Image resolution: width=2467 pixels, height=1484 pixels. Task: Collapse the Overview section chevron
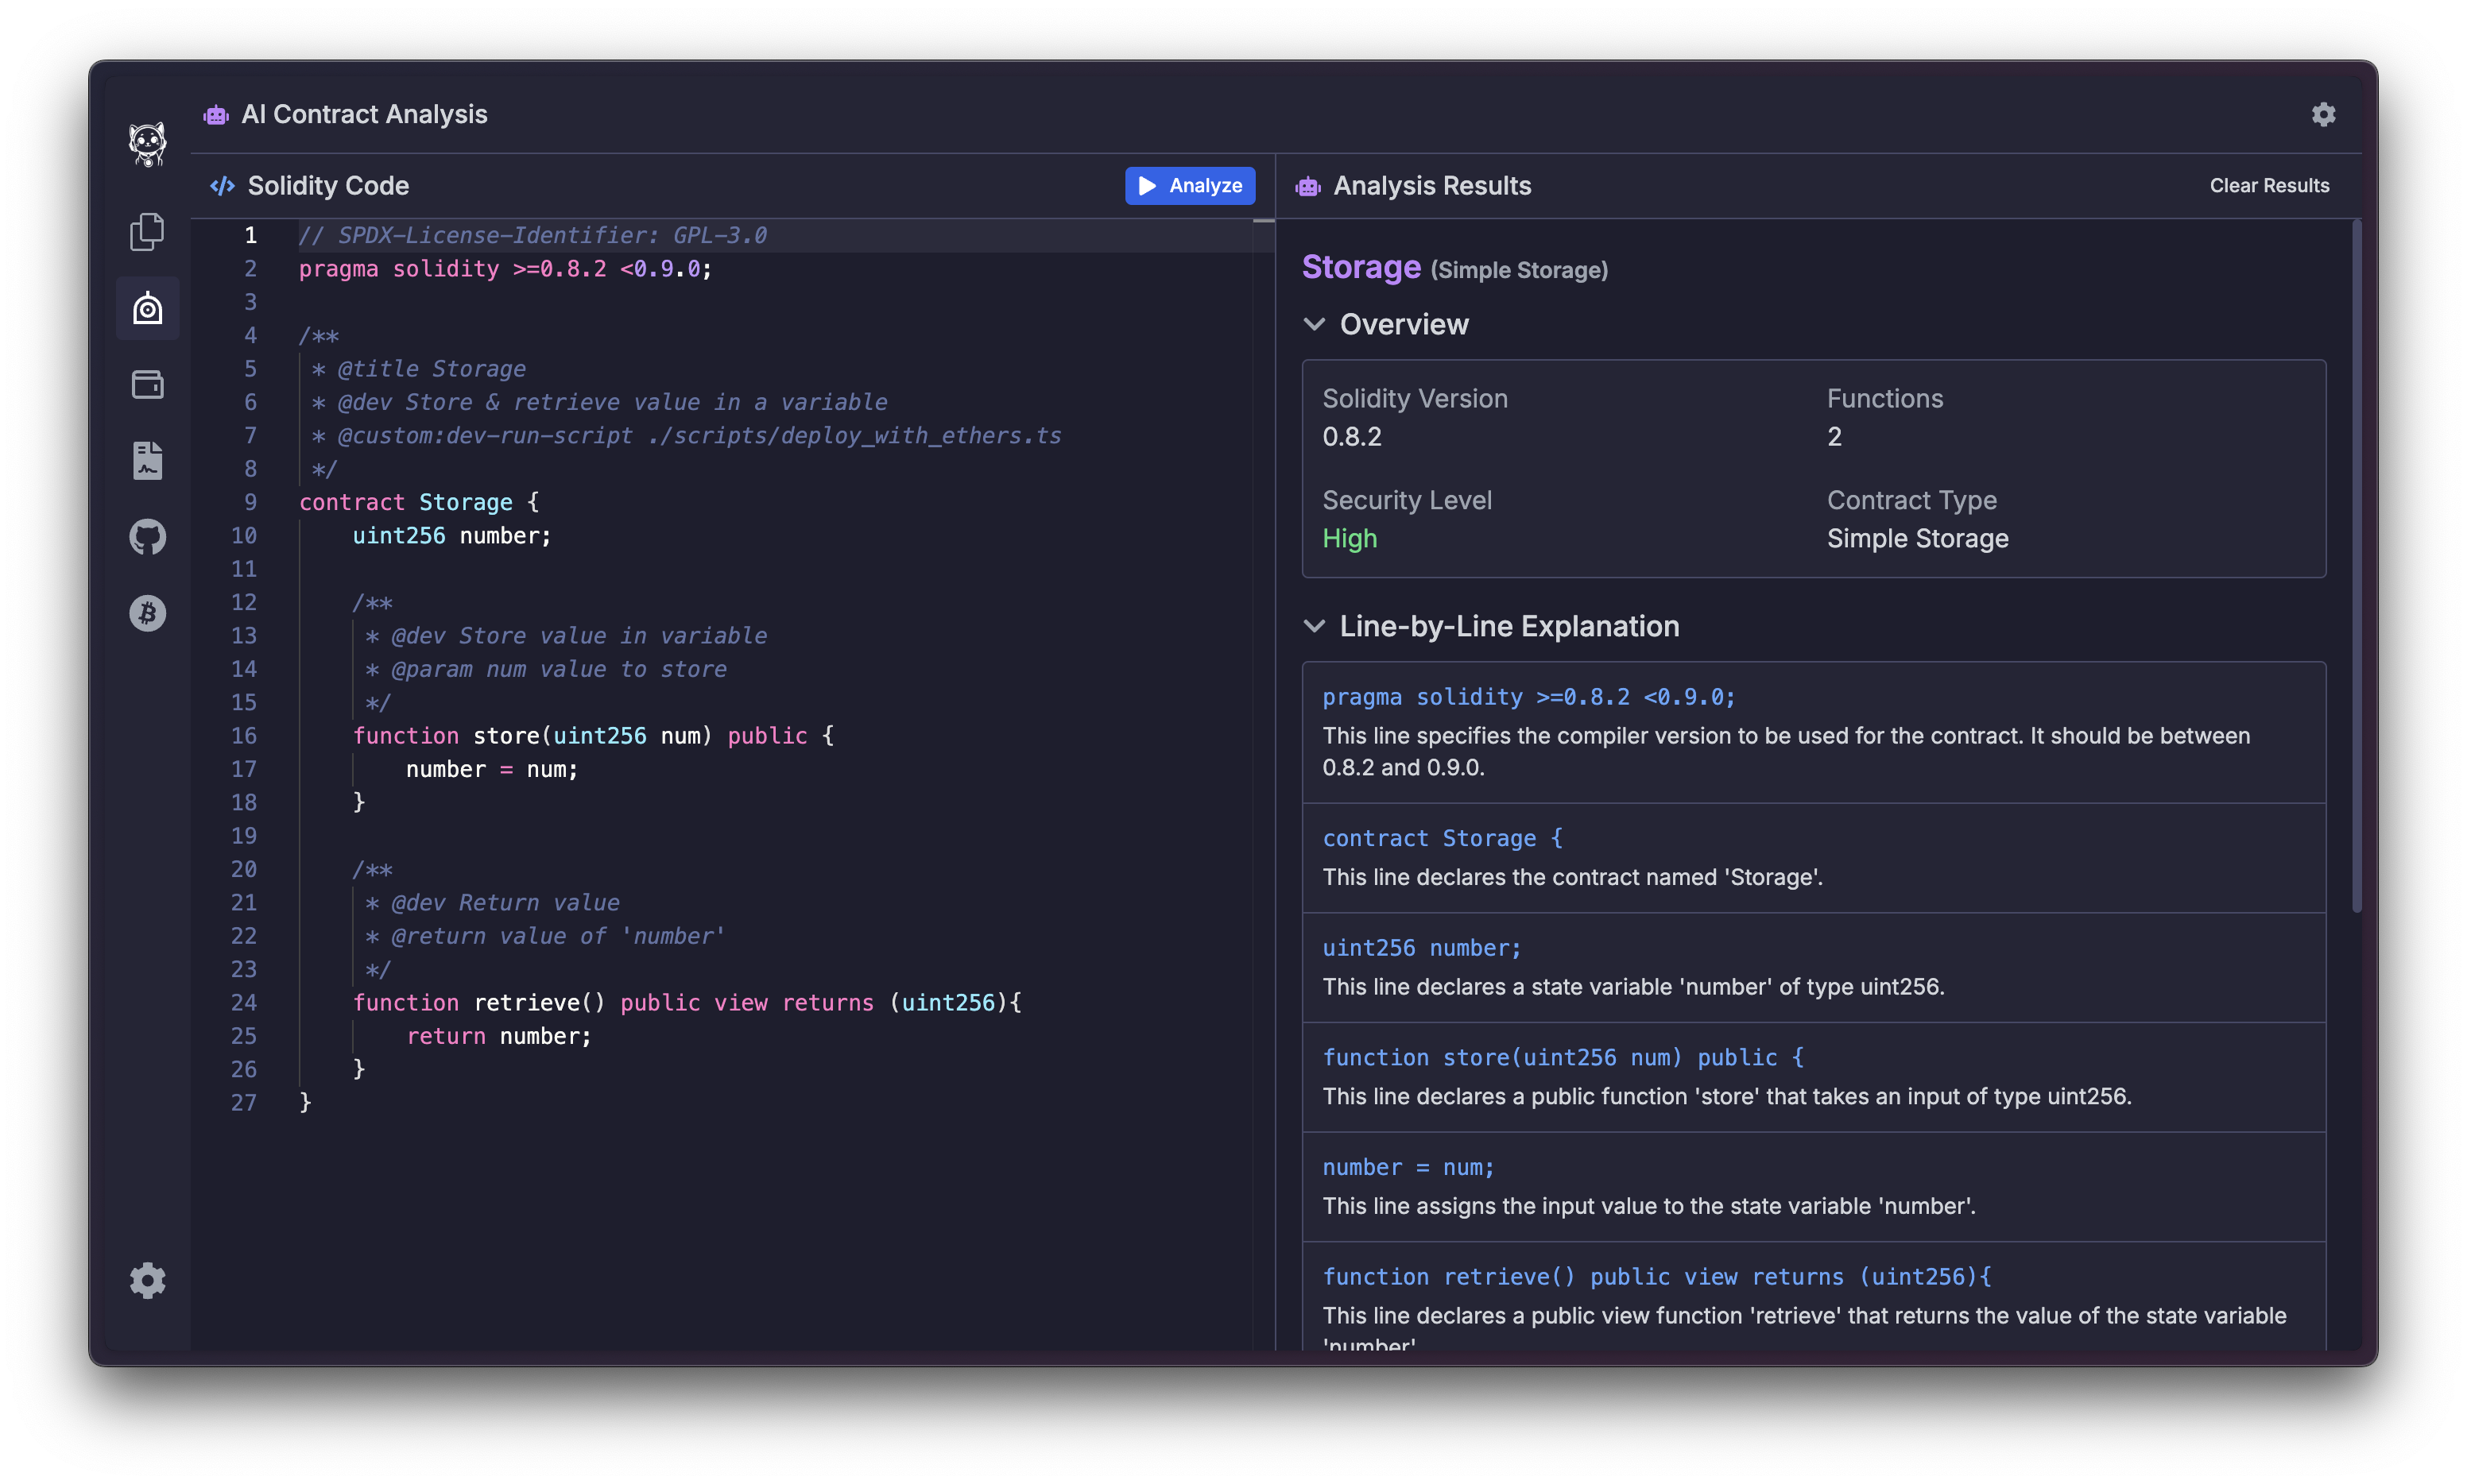(x=1315, y=324)
